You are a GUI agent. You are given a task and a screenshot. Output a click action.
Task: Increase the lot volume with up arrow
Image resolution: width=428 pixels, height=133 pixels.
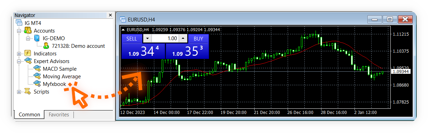[182, 38]
